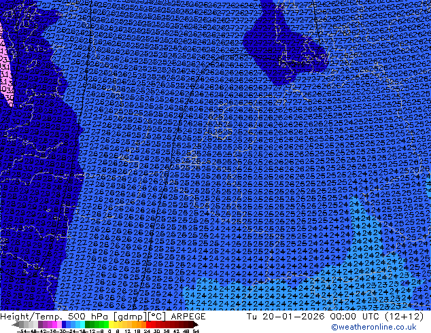
Task: Pick the bright red legend swatch
Action: [x=148, y=324]
